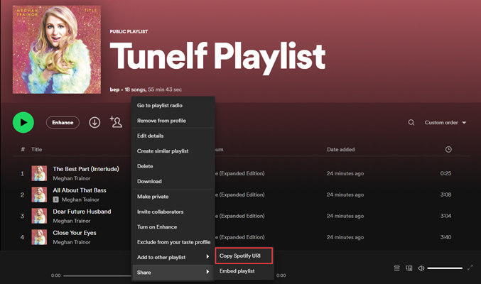The width and height of the screenshot is (481, 284).
Task: Click the Title column header
Action: click(x=36, y=149)
